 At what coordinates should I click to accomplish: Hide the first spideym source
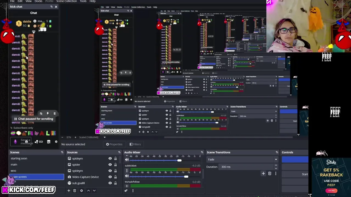[x=110, y=158]
